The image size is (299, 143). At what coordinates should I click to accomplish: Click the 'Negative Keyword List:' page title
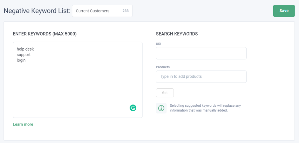tap(37, 11)
